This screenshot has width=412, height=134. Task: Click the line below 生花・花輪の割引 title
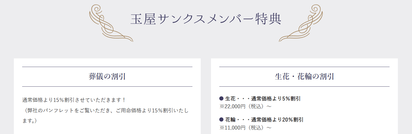pos(304,86)
